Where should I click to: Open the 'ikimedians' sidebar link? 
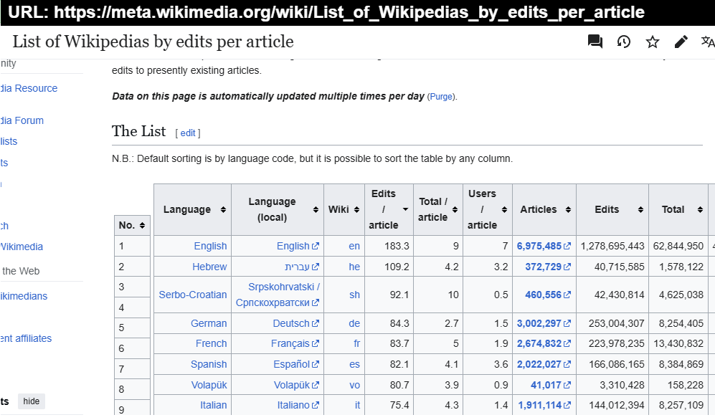24,296
